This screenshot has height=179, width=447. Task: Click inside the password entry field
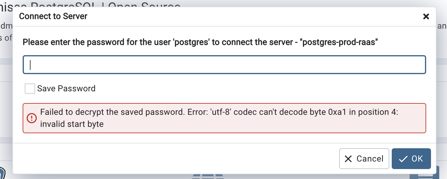224,64
